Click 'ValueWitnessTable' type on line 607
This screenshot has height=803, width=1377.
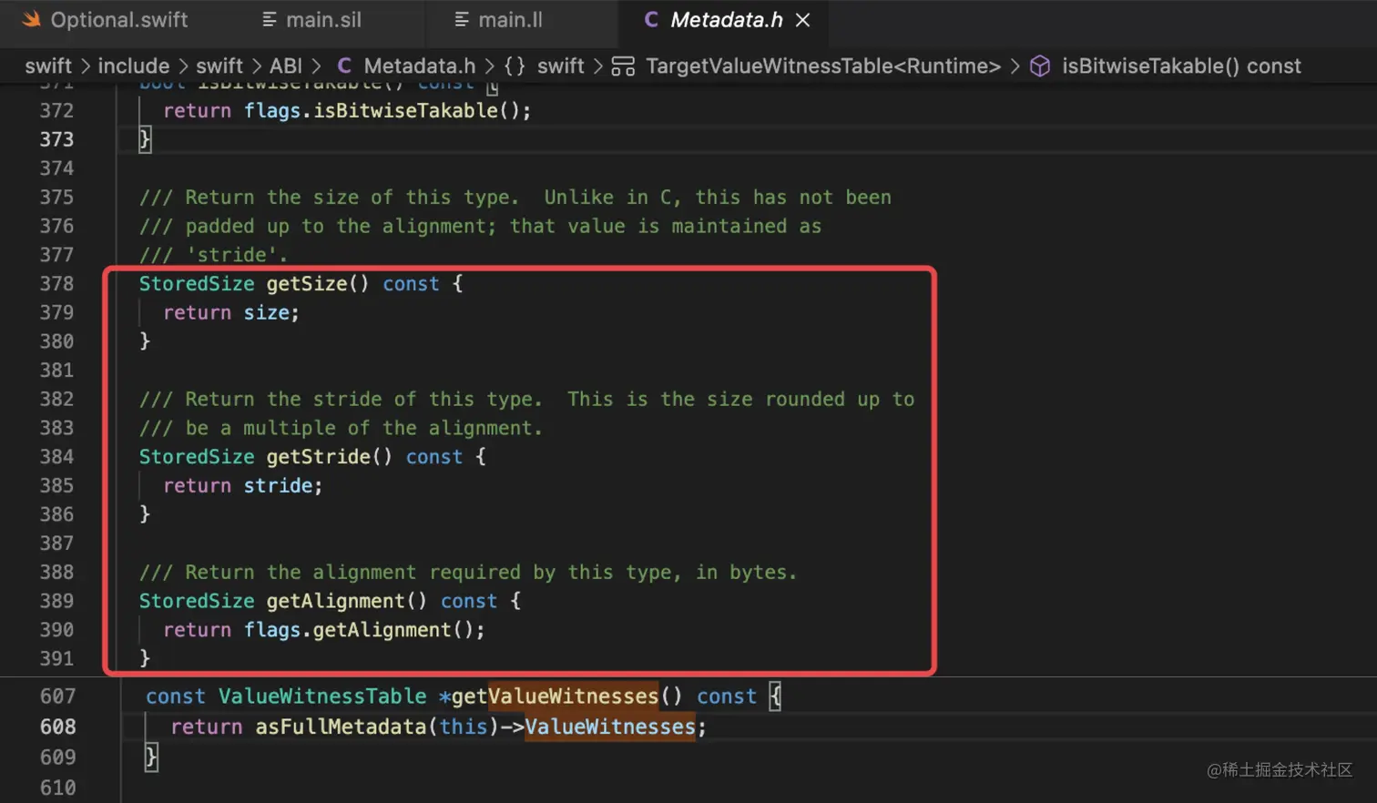pyautogui.click(x=322, y=696)
